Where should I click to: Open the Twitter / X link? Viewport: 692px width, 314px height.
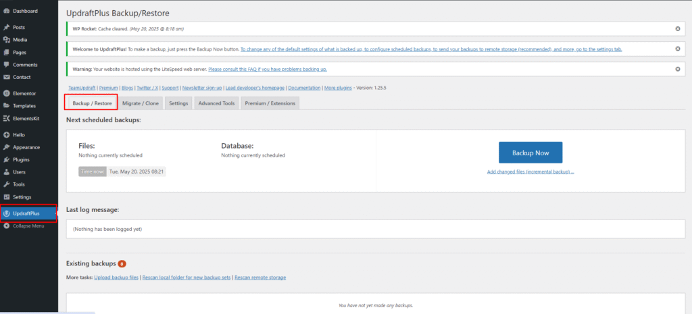147,88
